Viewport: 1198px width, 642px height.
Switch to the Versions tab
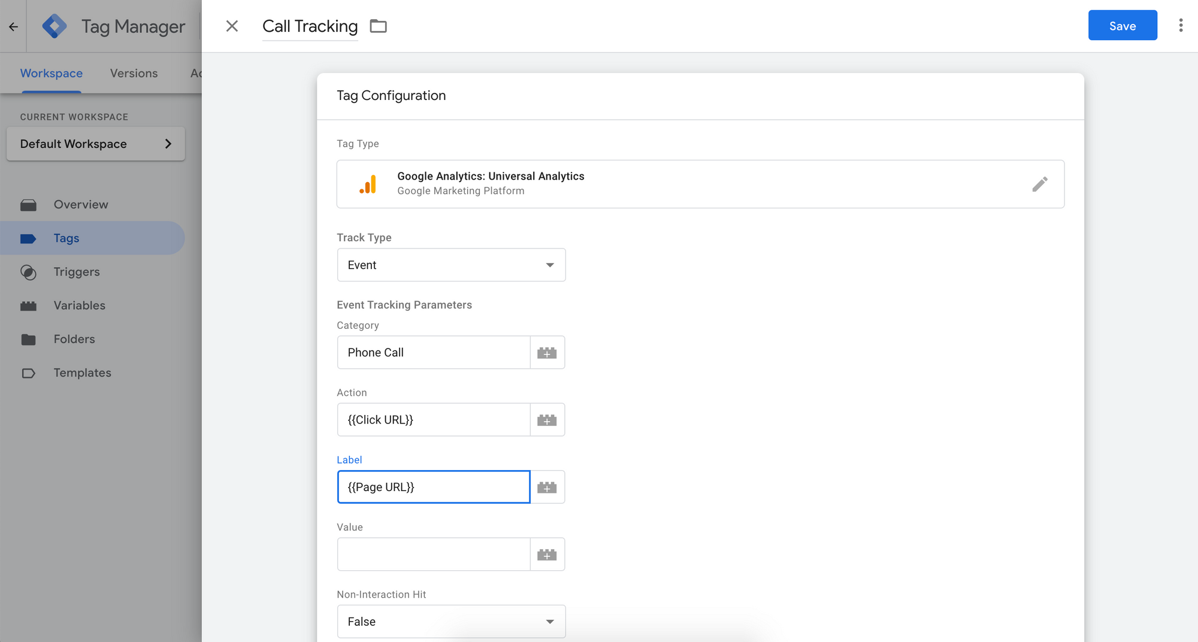134,73
